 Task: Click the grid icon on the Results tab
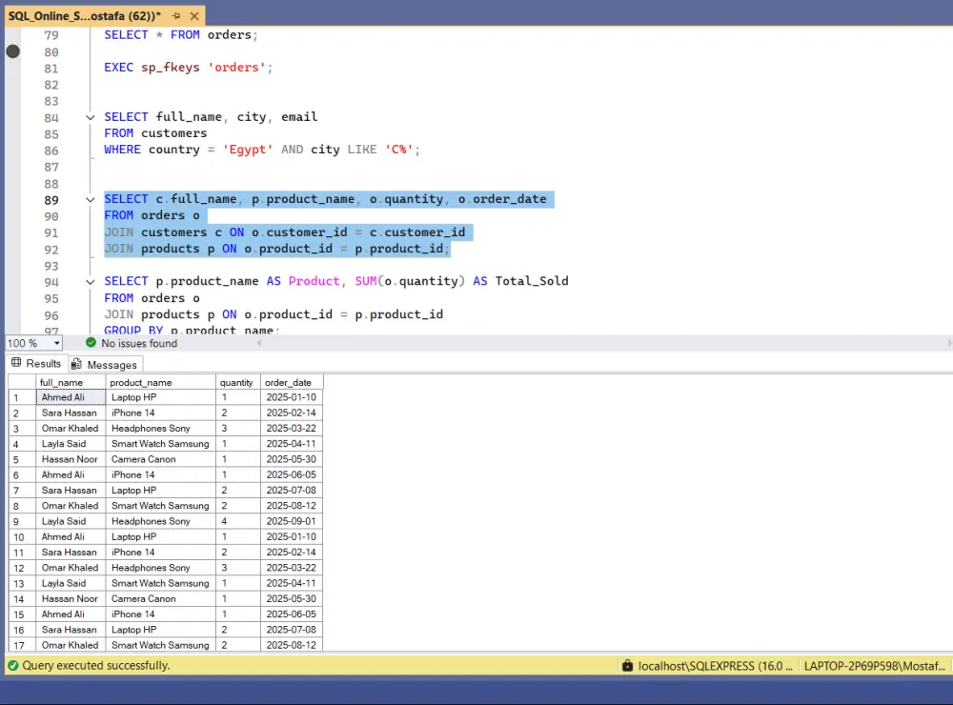coord(16,363)
